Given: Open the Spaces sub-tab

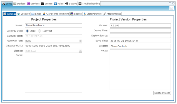Looking at the screenshot, I should [x=76, y=14].
